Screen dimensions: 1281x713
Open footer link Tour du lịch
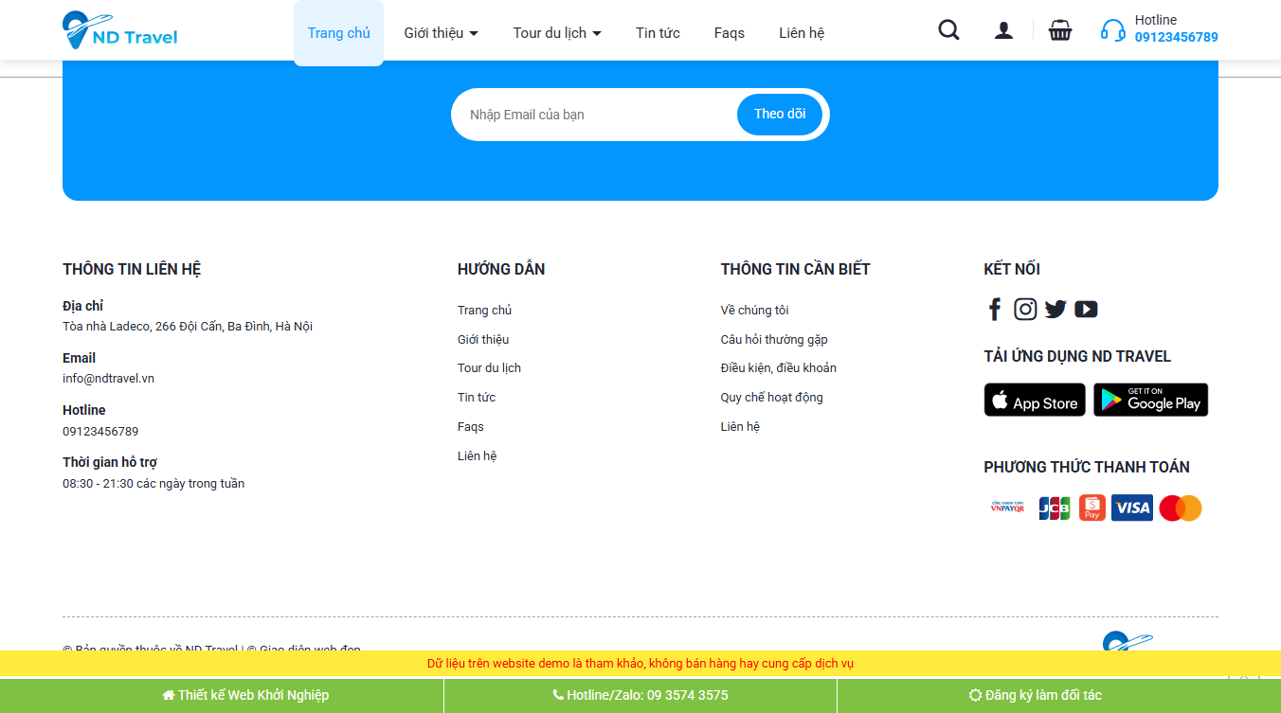[x=489, y=368]
